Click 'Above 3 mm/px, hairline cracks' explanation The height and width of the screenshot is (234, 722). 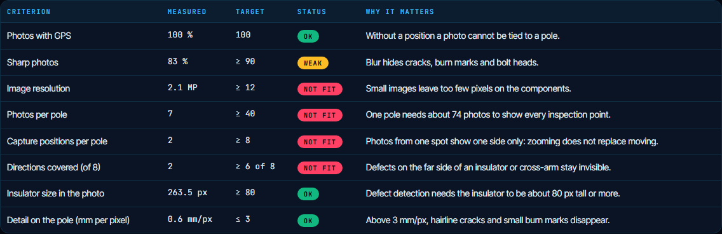488,220
